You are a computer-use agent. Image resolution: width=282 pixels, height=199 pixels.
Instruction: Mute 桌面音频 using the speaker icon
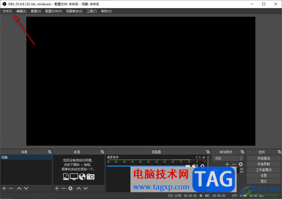tap(195, 166)
